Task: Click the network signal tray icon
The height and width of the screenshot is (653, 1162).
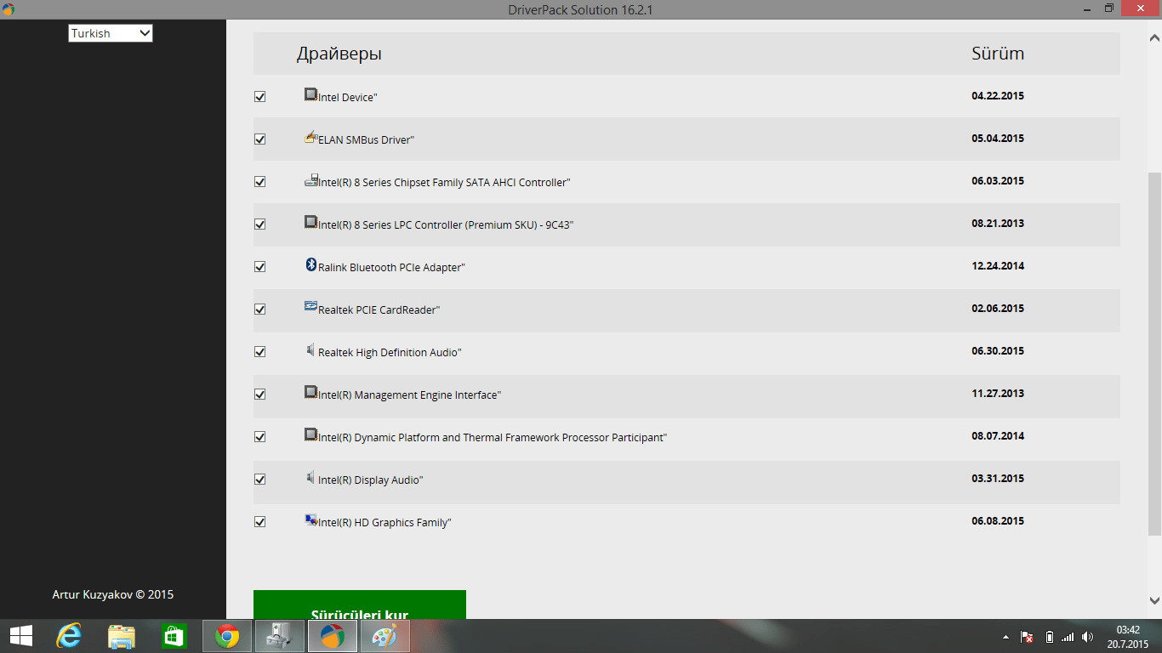Action: [1068, 637]
